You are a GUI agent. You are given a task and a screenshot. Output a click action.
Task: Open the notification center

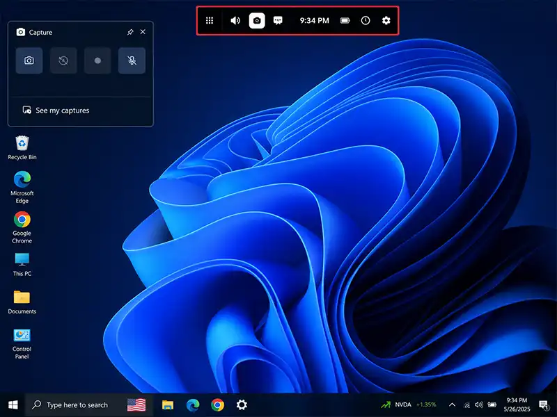pos(544,404)
